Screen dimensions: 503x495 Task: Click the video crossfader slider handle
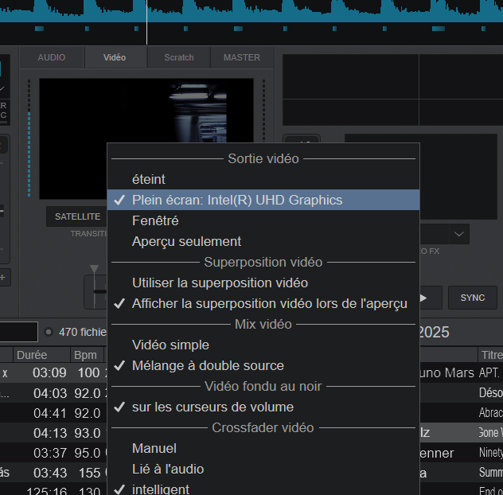[96, 290]
